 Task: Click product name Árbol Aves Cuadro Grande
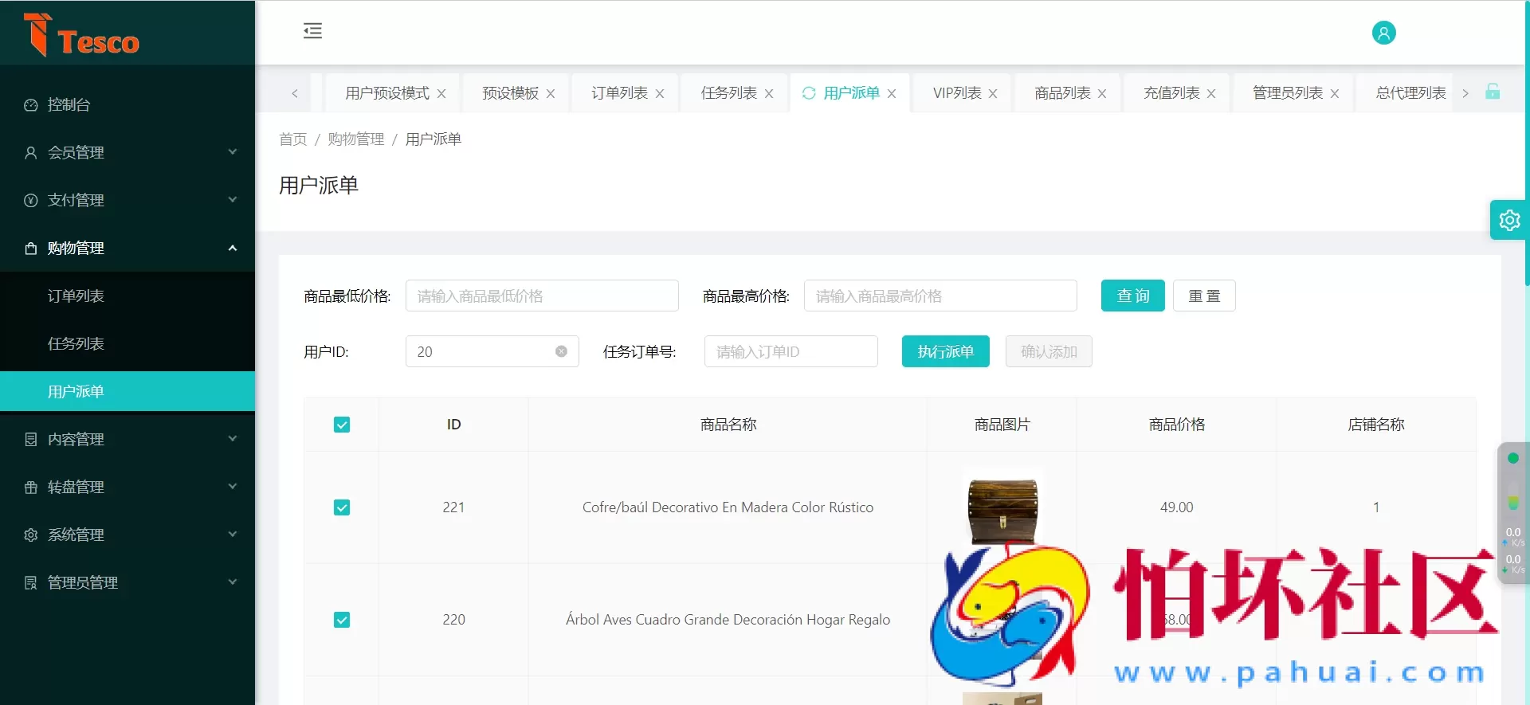pyautogui.click(x=728, y=620)
